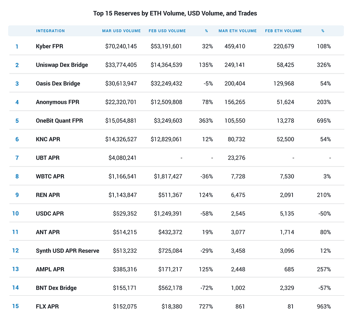Screen dimensions: 352x327
Task: Click the 58,425 Feb ETH volume
Action: pos(285,65)
